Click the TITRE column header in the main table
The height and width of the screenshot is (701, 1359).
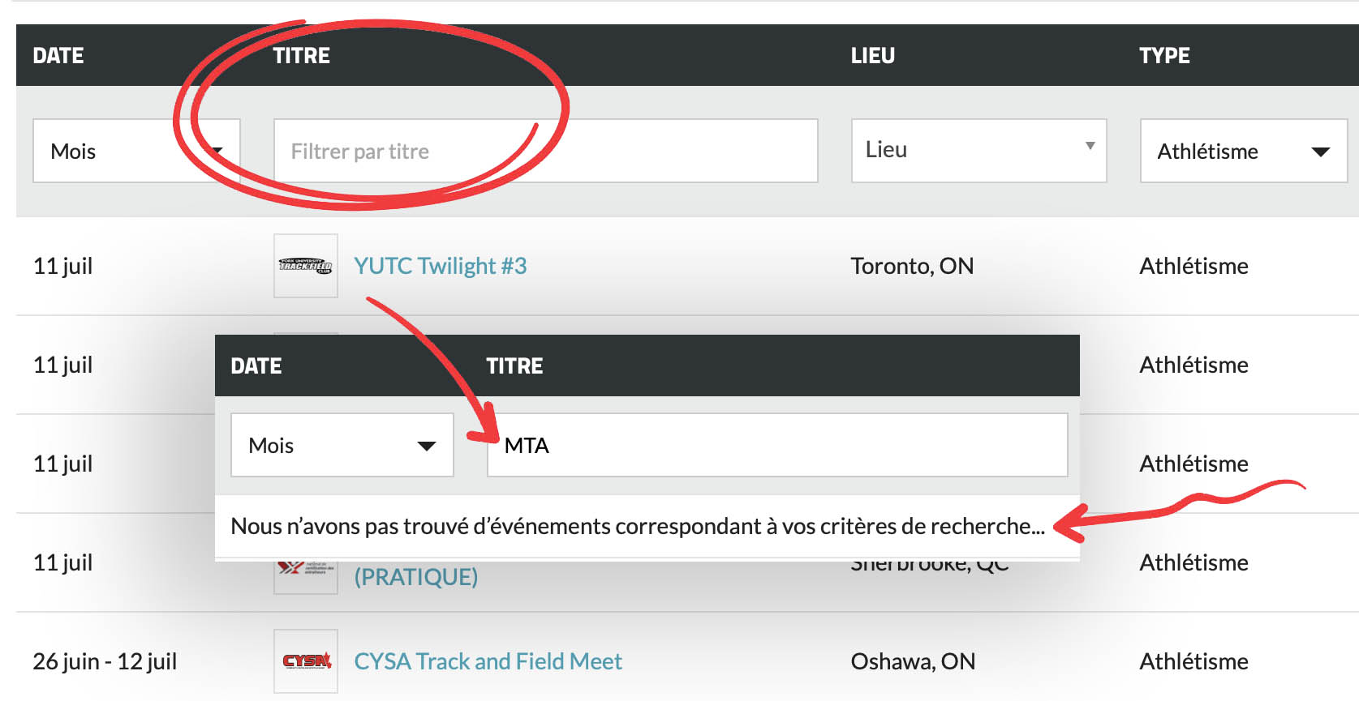[301, 55]
